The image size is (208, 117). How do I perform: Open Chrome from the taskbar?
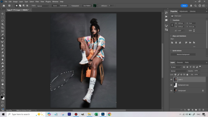110,114
